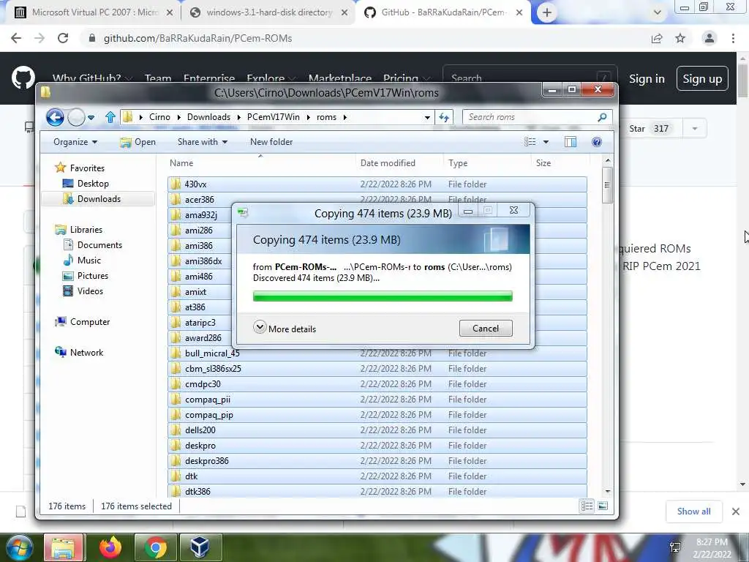Select the cbm_sl386sx25 folder

(377, 369)
